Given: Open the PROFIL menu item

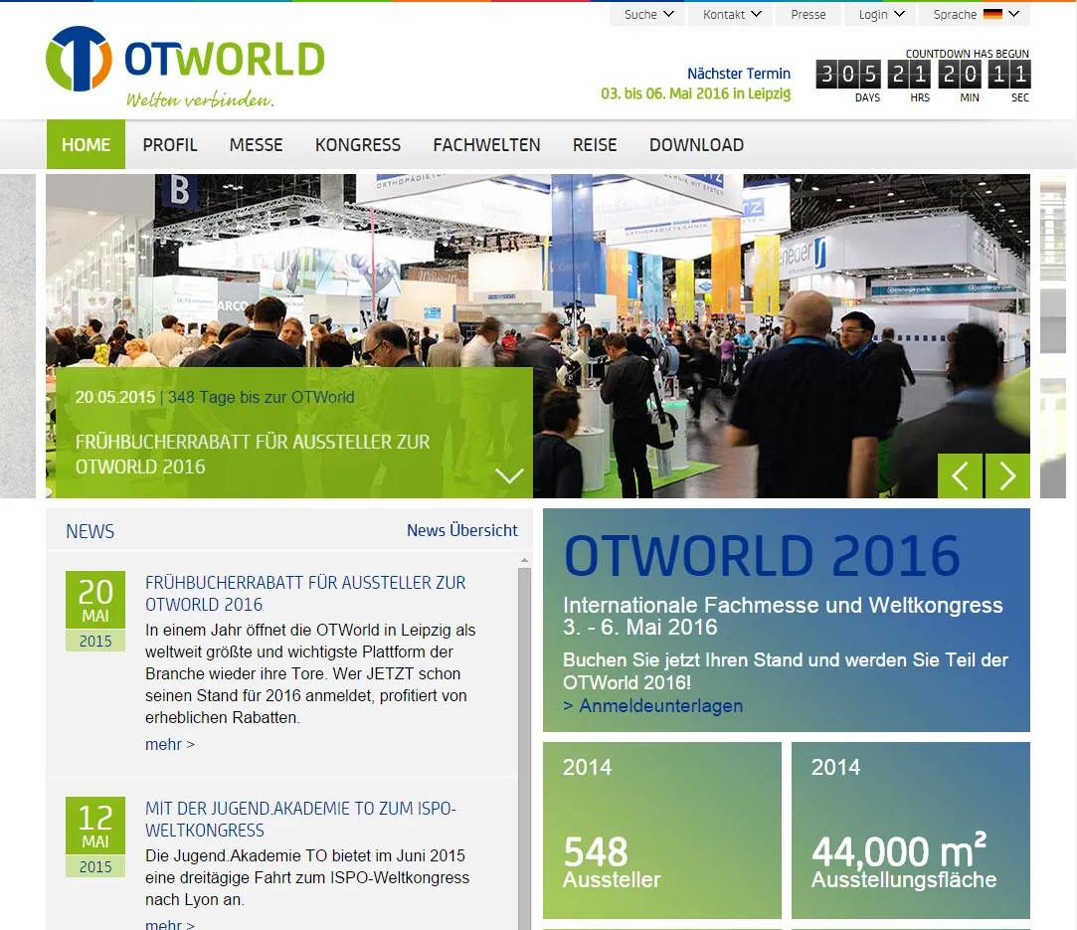Looking at the screenshot, I should coord(170,145).
